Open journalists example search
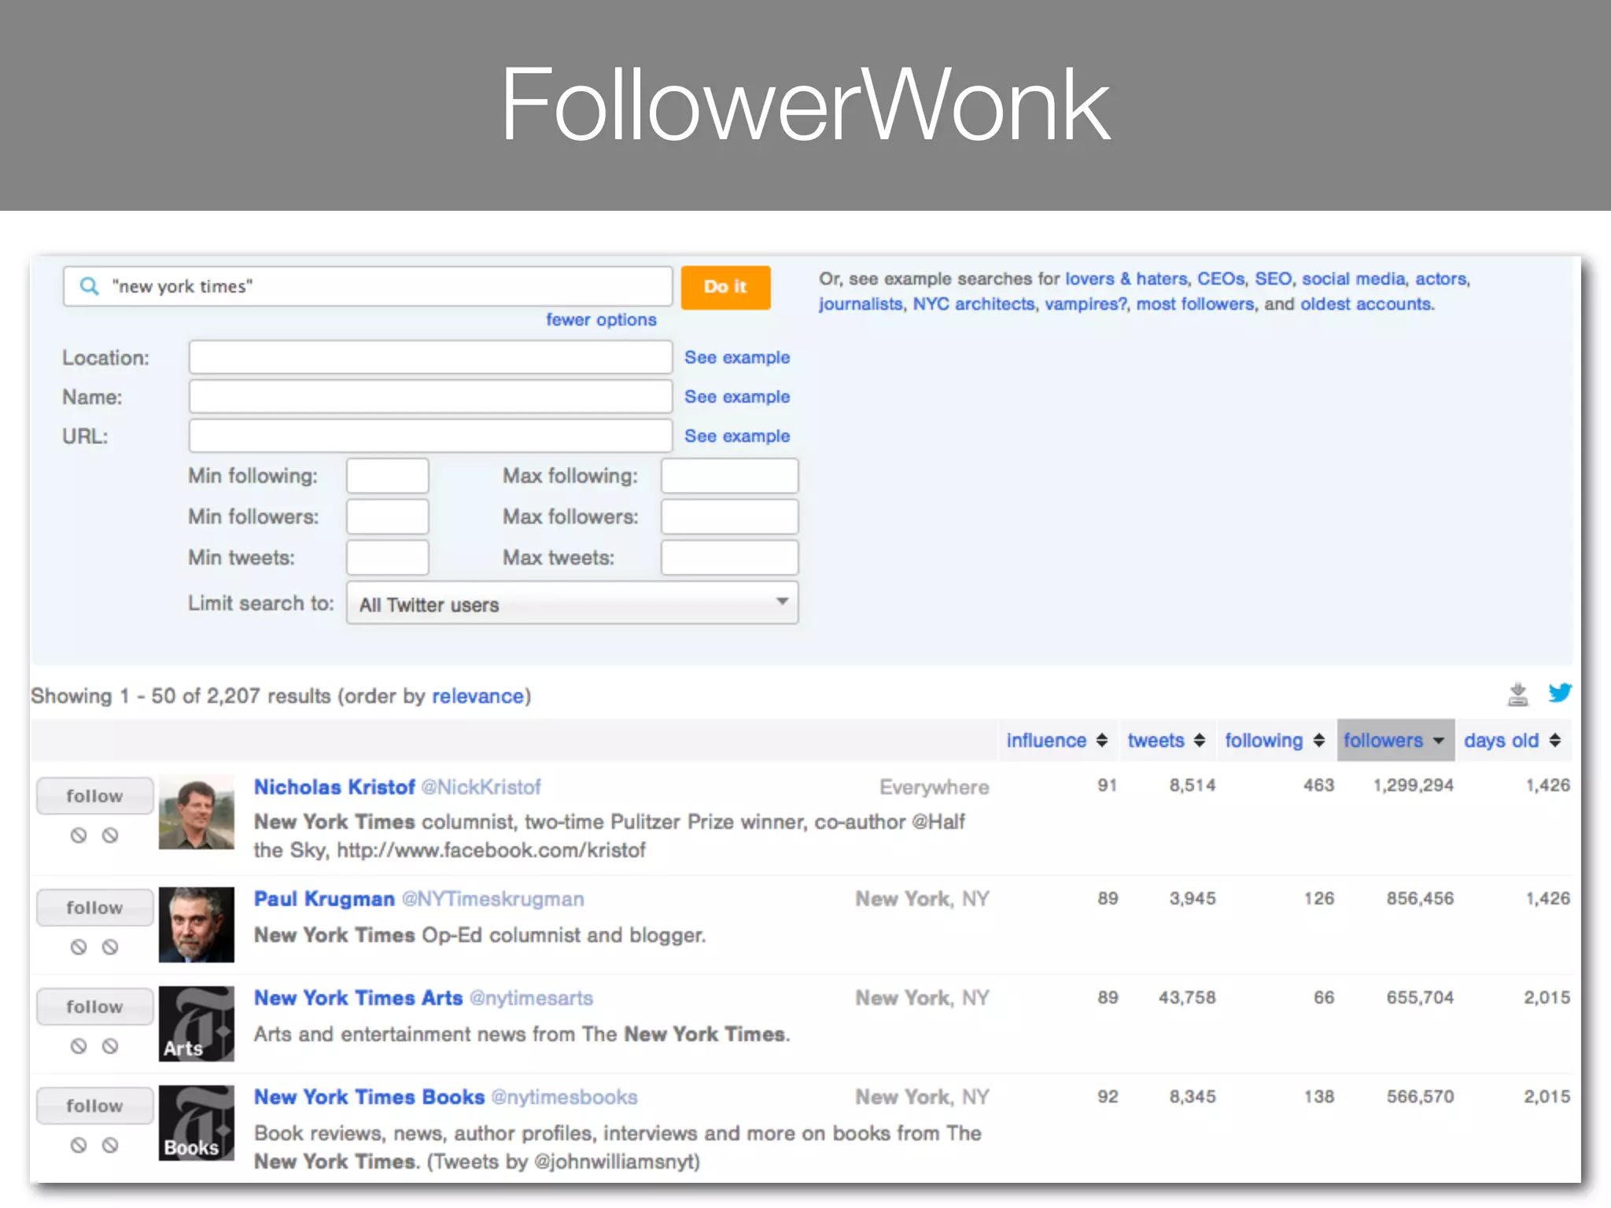 pyautogui.click(x=860, y=304)
